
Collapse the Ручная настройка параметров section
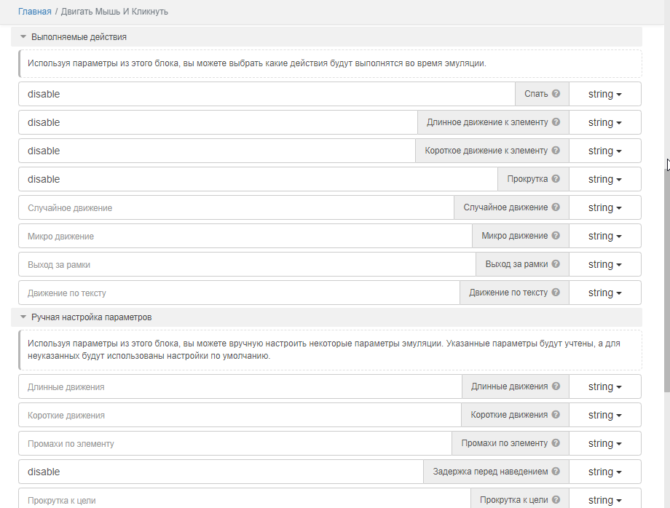click(x=23, y=317)
